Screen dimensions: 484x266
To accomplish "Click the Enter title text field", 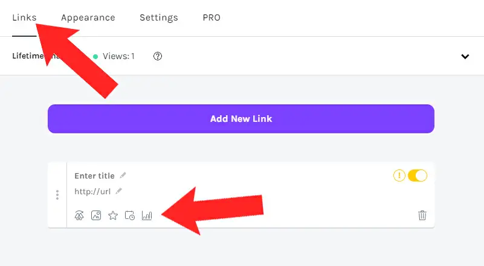I will (94, 176).
